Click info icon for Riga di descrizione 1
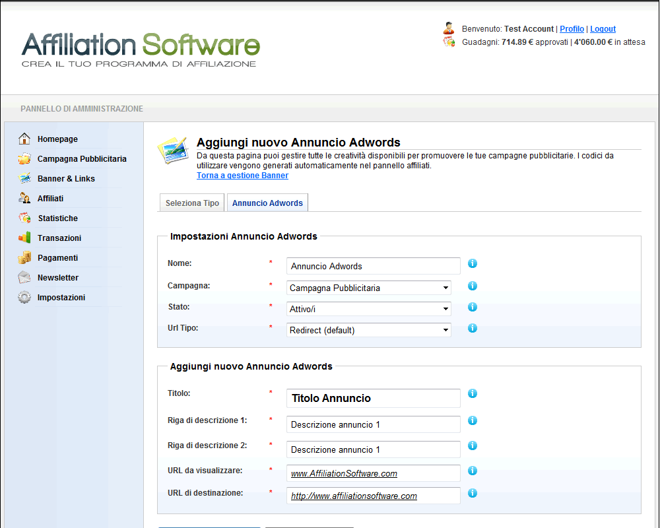 coord(473,420)
